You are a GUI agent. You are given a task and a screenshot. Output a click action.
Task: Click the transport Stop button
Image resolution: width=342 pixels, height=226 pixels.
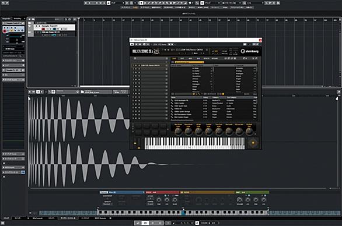(145, 223)
